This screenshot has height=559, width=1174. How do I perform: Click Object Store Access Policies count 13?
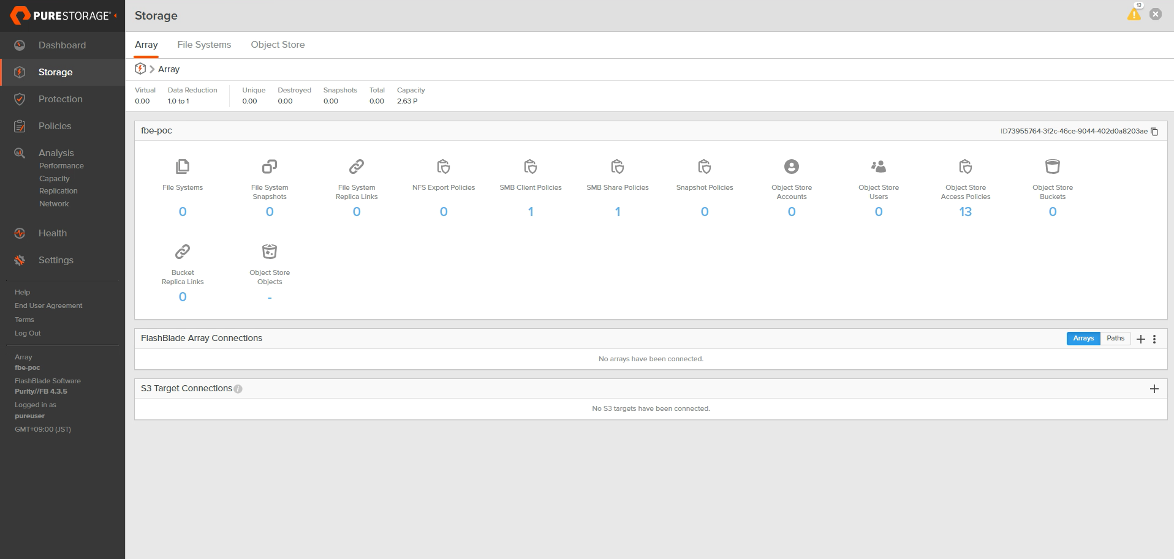click(x=966, y=212)
